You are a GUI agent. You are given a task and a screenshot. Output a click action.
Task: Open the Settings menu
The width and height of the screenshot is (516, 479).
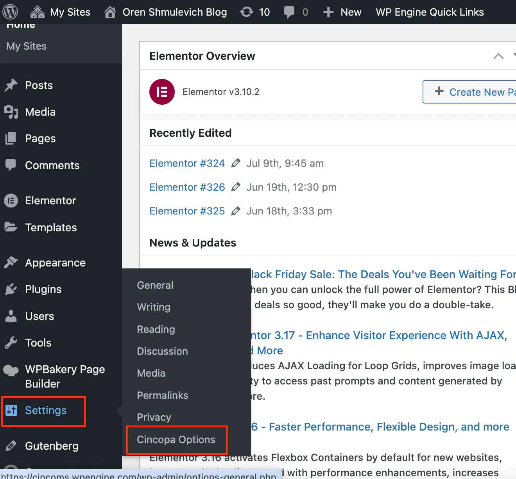point(46,410)
